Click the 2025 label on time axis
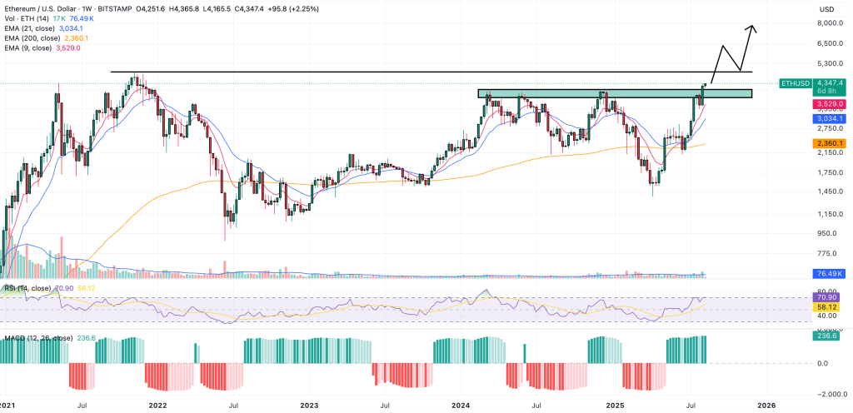This screenshot has height=413, width=853. (x=615, y=406)
